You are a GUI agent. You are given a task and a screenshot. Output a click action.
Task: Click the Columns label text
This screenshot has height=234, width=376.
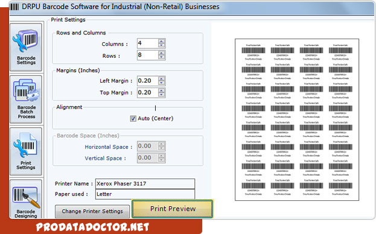(115, 44)
